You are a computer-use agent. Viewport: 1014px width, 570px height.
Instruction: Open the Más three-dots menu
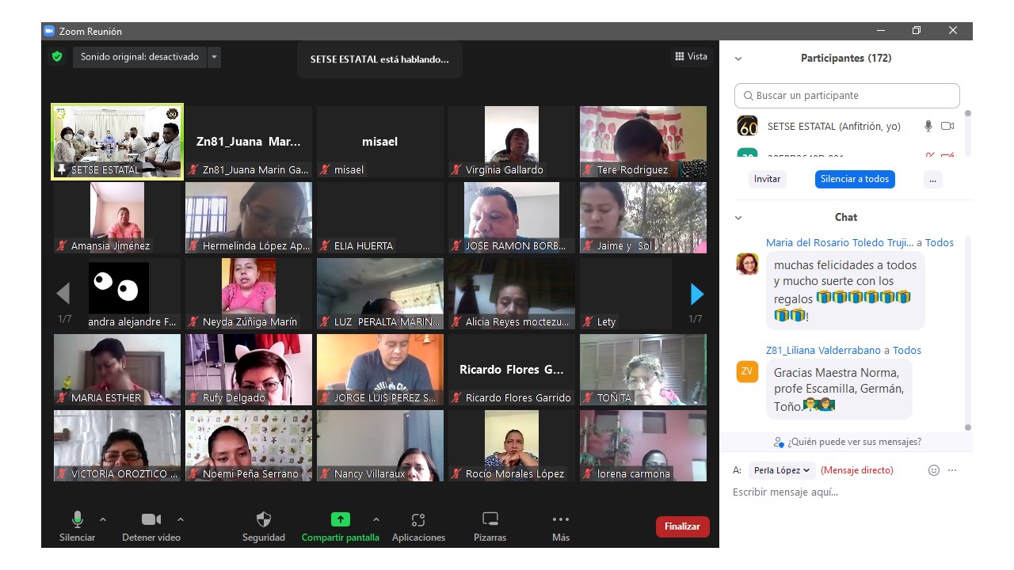[561, 519]
